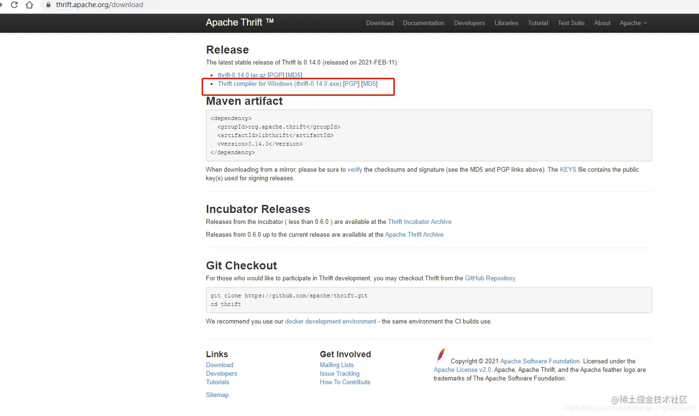Click the browser home icon
The image size is (699, 416).
29,5
